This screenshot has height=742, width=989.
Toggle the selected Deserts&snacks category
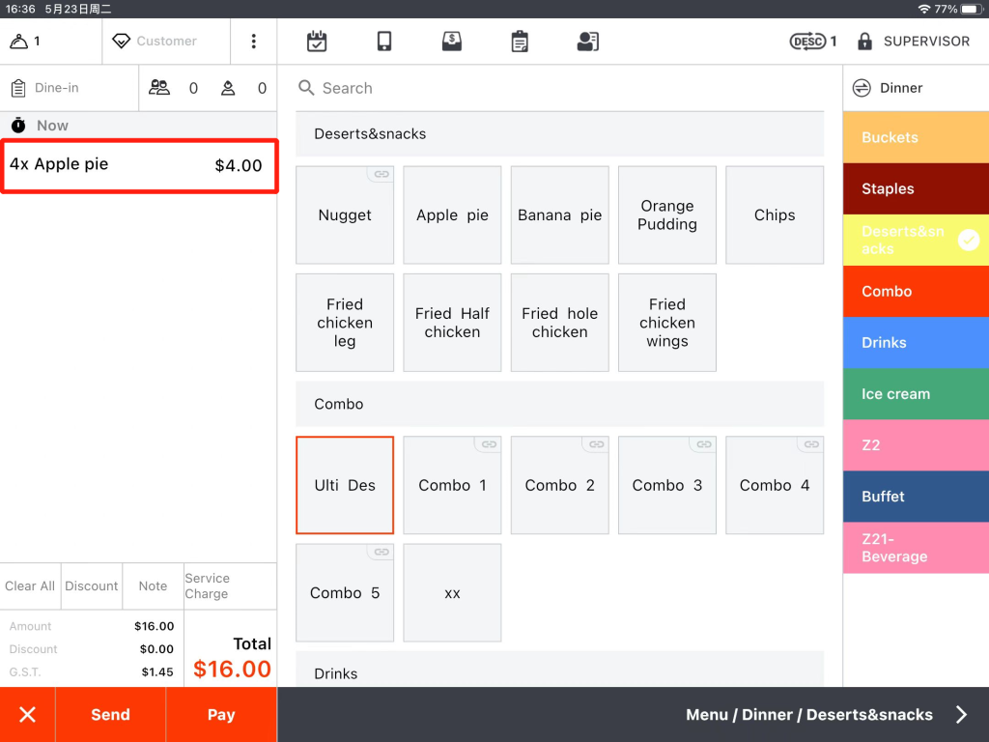[915, 241]
